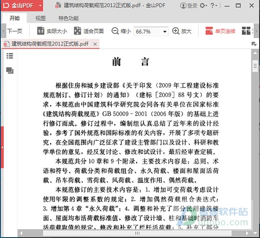Click the 缩小 zoom out icon
260x238 pixels.
pyautogui.click(x=115, y=31)
